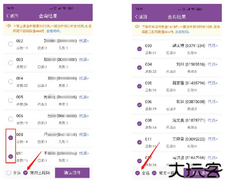
Task: Open 代派 for 周家强 in right screen
Action: pos(212,83)
